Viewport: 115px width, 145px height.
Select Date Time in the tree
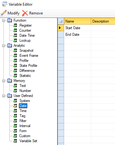(x=27, y=35)
